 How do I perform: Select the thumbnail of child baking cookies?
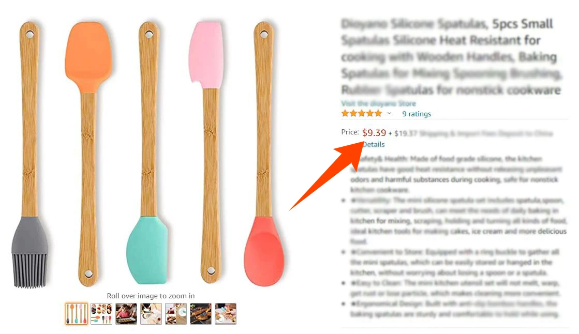tap(126, 314)
